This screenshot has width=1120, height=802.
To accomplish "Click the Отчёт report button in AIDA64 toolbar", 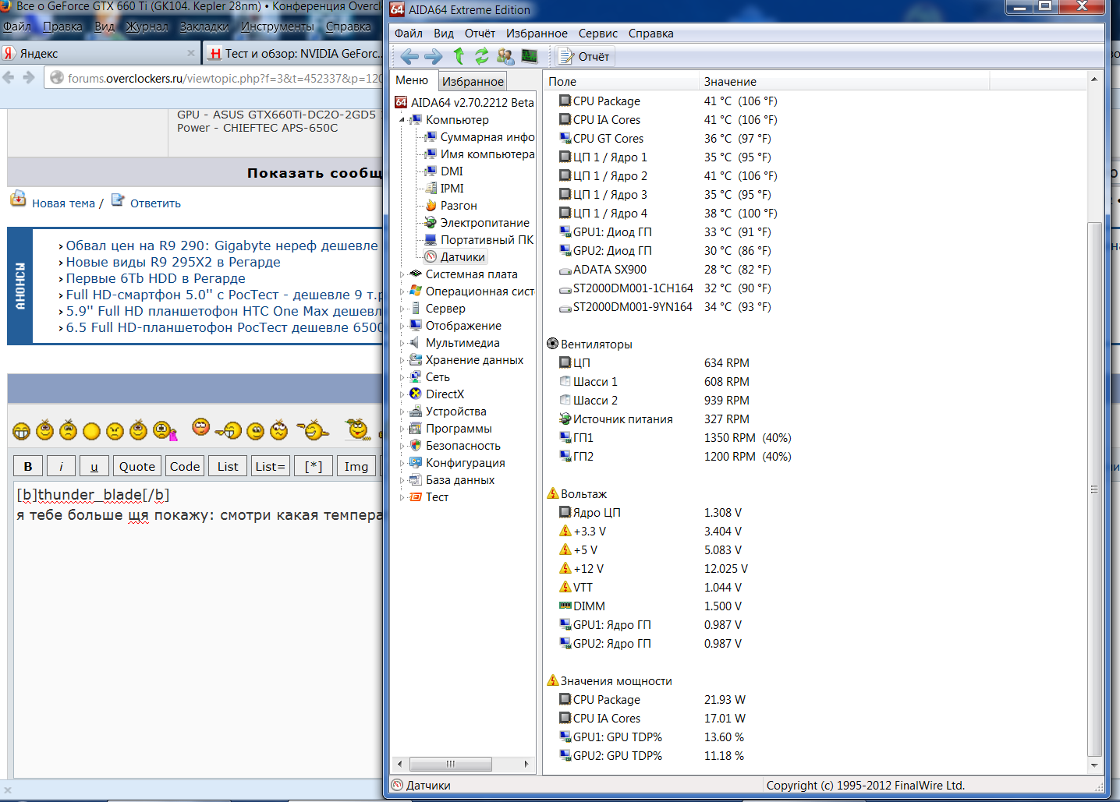I will pos(585,56).
